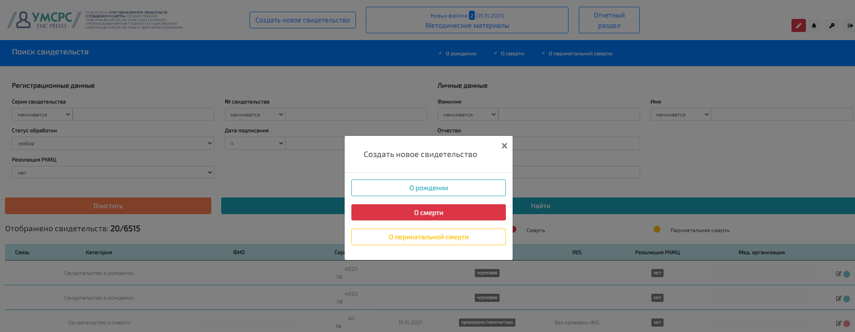Click Категория column header
This screenshot has height=332, width=855.
(x=99, y=252)
